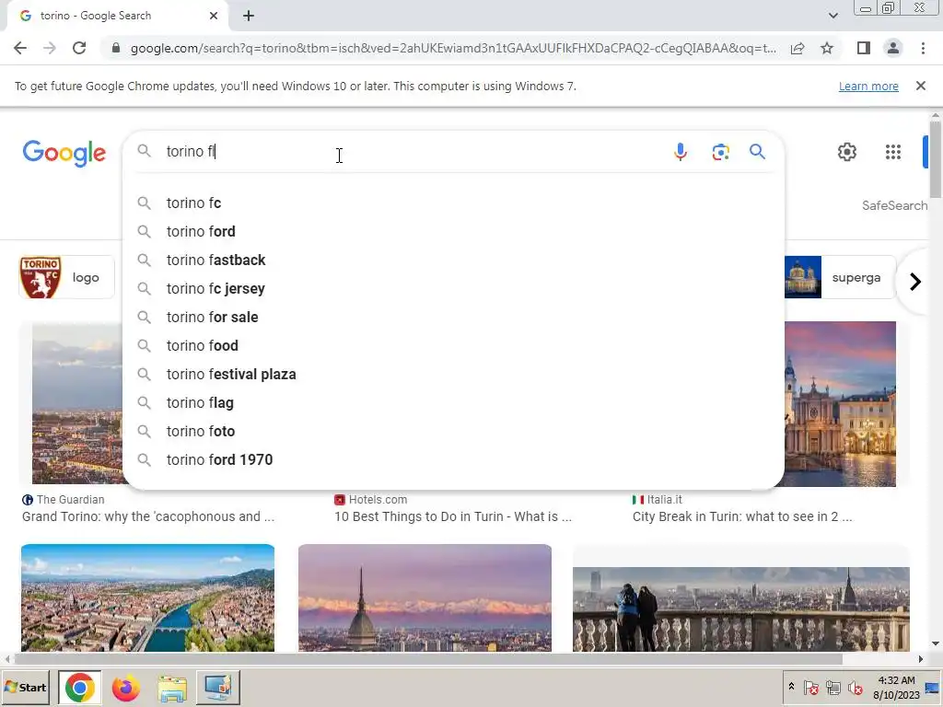This screenshot has width=943, height=707.
Task: Pick suggestion 'torino flag'
Action: [453, 403]
